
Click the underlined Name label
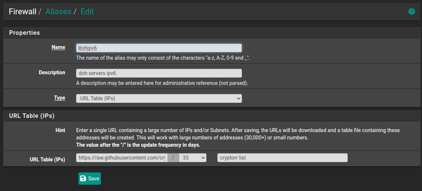[x=58, y=47]
